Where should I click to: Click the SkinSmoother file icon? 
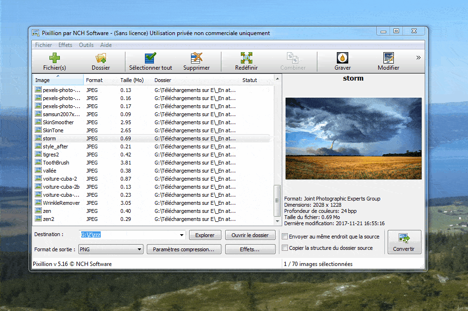pyautogui.click(x=38, y=122)
